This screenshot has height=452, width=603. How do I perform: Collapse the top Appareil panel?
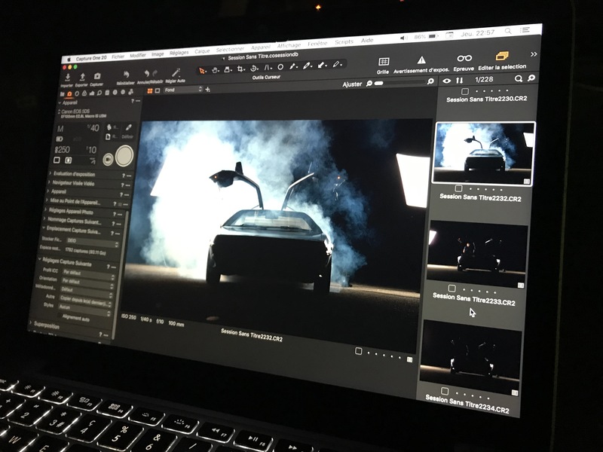60,103
